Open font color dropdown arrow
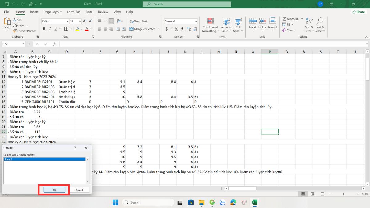The height and width of the screenshot is (208, 370). click(x=91, y=29)
